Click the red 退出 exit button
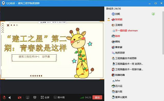 pyautogui.click(x=97, y=97)
